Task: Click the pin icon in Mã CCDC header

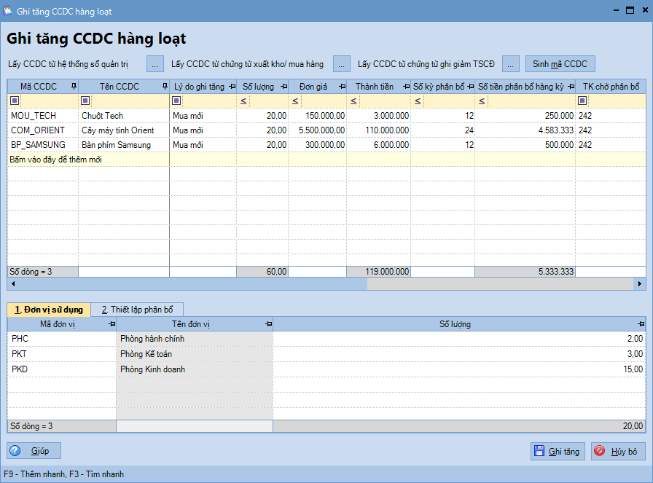Action: (x=74, y=87)
